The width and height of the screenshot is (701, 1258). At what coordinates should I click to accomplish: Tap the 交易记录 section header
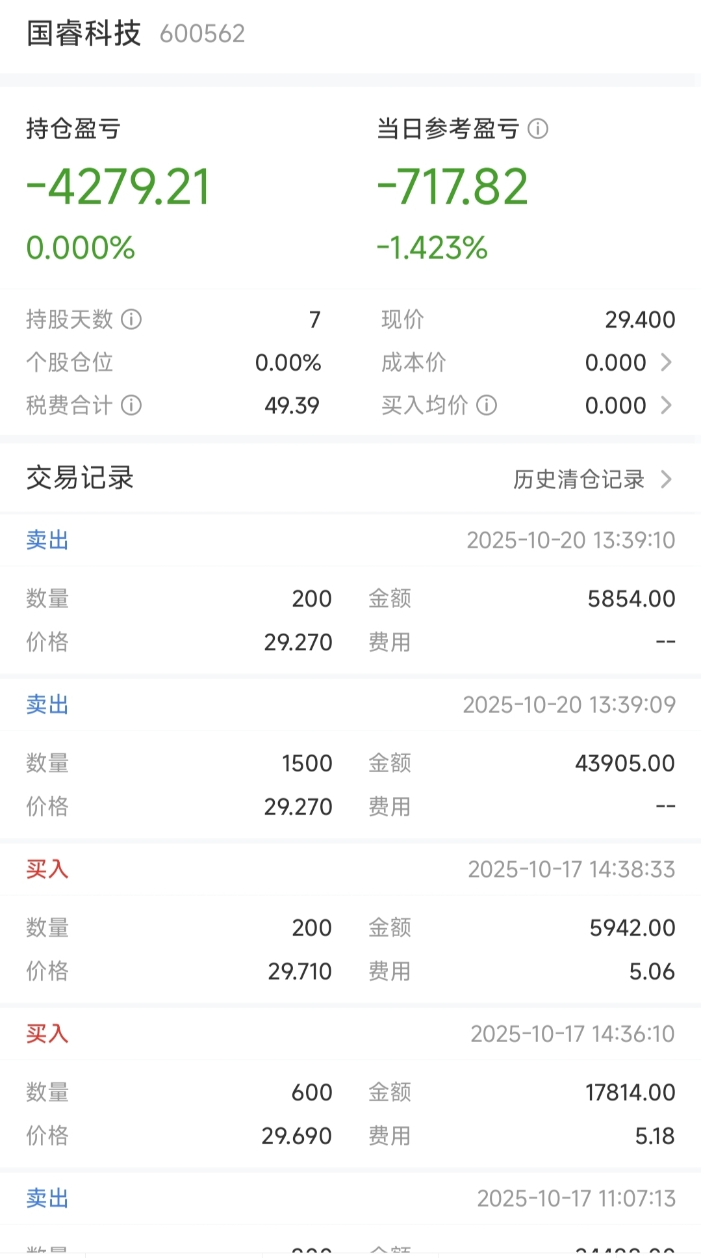click(x=80, y=478)
